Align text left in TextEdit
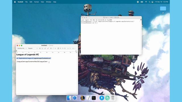The height and width of the screenshot is (102, 182). coord(58,48)
